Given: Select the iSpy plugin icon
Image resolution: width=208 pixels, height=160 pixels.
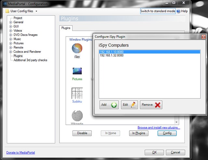Looking at the screenshot, I should point(77,48).
